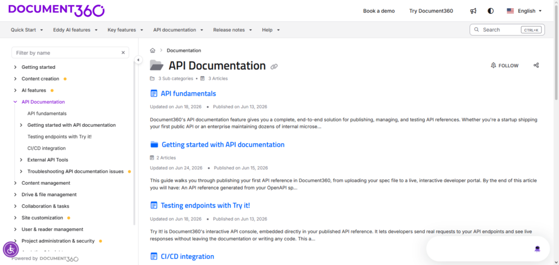Open Testing endpoints with Try it! heading link
The width and height of the screenshot is (559, 265).
click(x=205, y=205)
